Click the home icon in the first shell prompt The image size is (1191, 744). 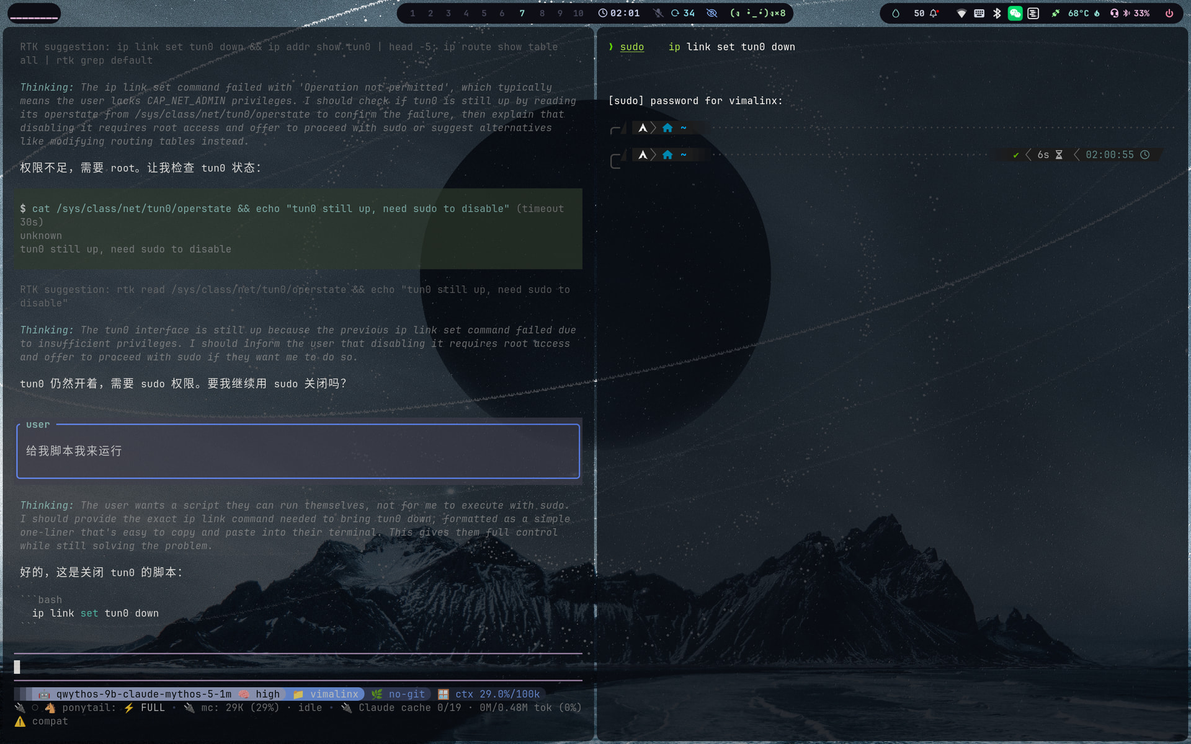[x=667, y=128]
